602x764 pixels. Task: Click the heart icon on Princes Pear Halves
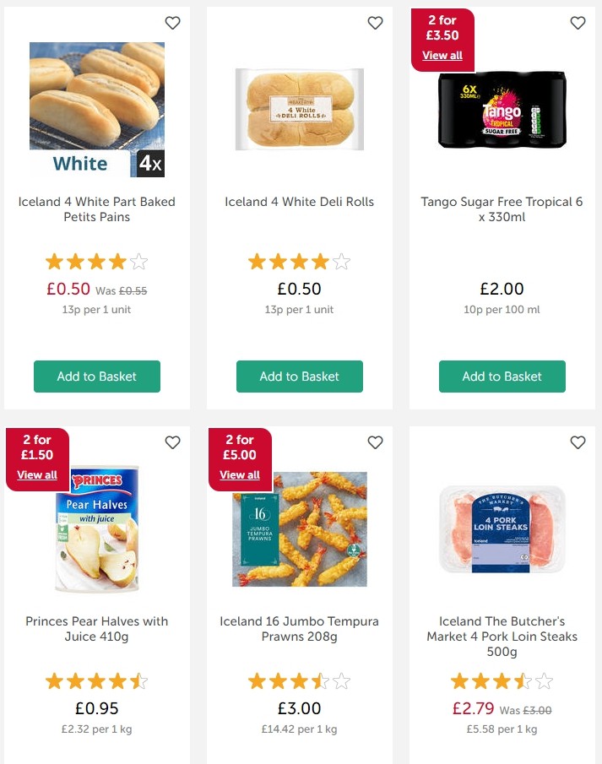[x=172, y=442]
